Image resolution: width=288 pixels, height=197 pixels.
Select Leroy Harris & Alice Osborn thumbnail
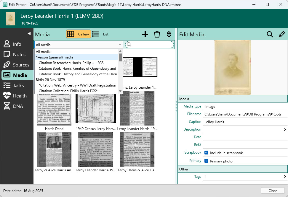(137, 149)
